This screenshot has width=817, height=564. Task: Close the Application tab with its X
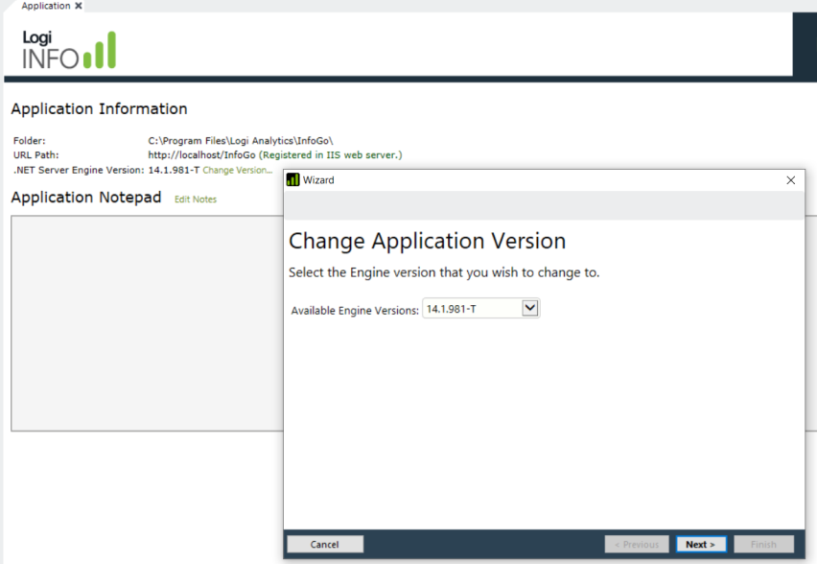click(x=79, y=6)
